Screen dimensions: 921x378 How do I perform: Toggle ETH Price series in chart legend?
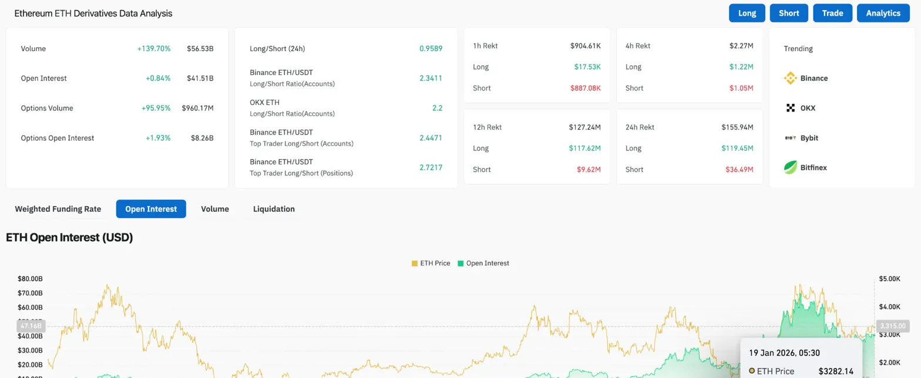point(431,263)
